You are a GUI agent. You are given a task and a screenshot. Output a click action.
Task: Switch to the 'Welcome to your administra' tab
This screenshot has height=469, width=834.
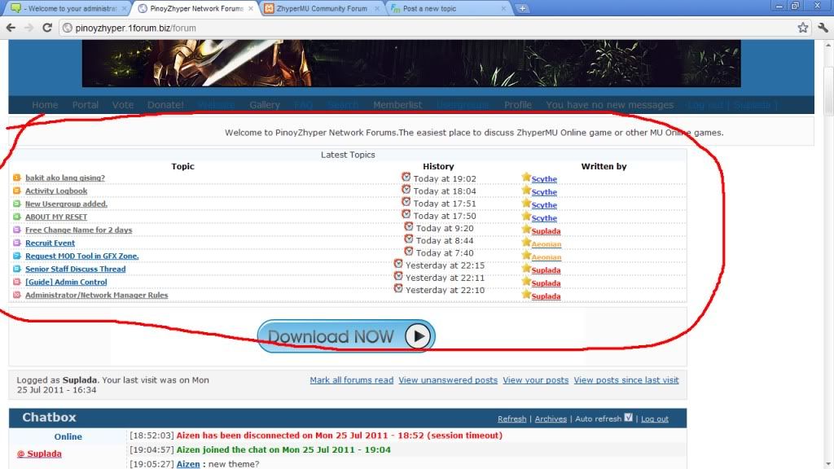pos(70,8)
